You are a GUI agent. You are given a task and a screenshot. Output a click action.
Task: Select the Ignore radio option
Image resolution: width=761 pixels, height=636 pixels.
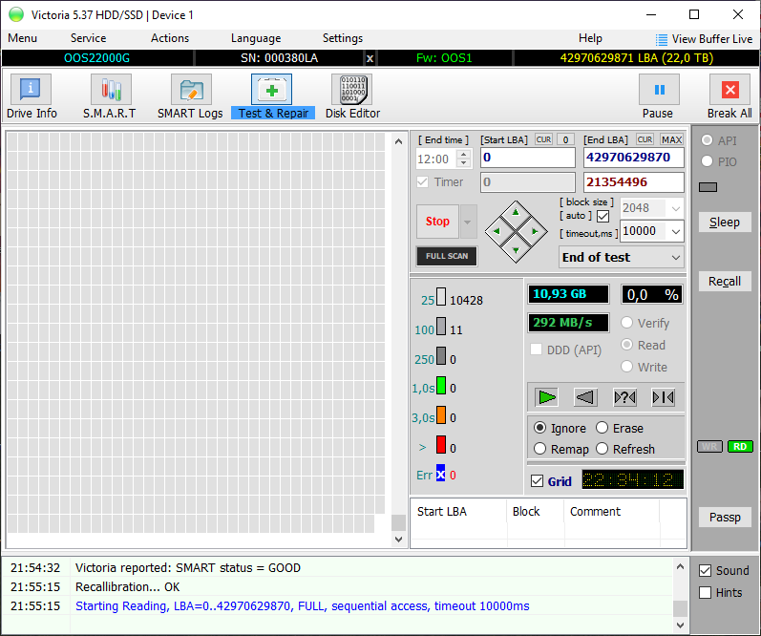539,428
